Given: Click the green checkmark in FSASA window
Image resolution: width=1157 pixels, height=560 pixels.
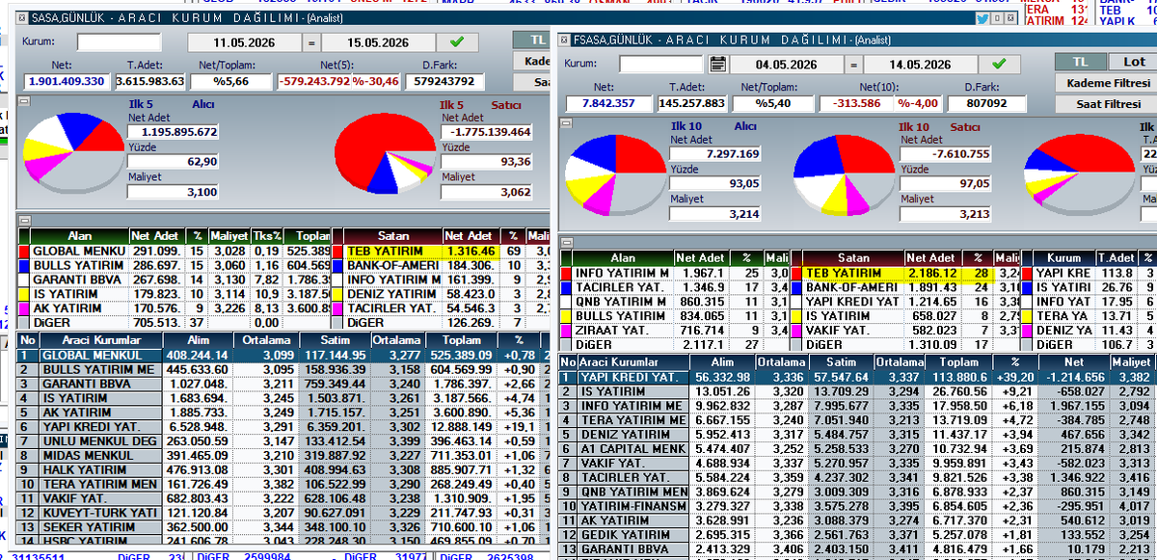Looking at the screenshot, I should 1000,65.
